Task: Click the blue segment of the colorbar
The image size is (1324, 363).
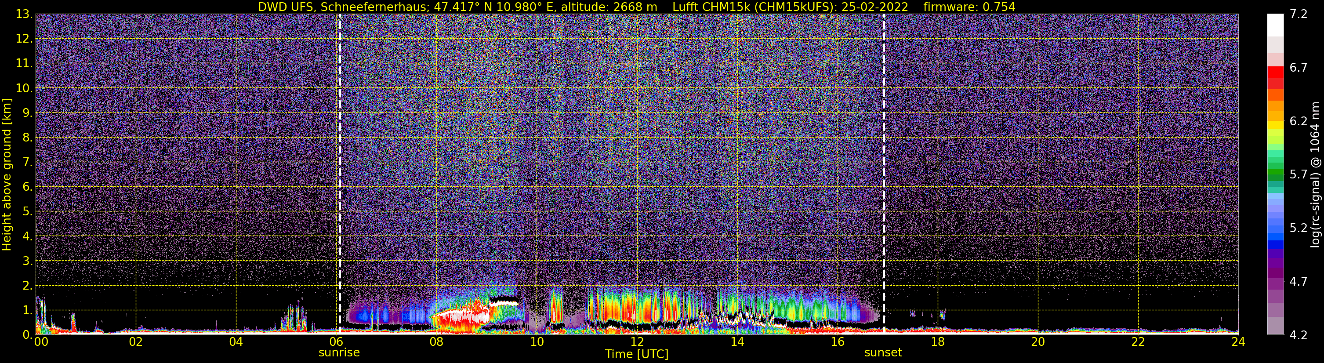Action: coord(1275,245)
